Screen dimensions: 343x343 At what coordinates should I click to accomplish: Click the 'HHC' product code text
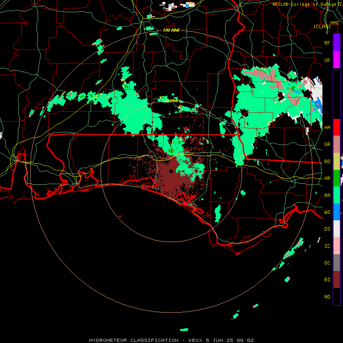tap(335, 23)
